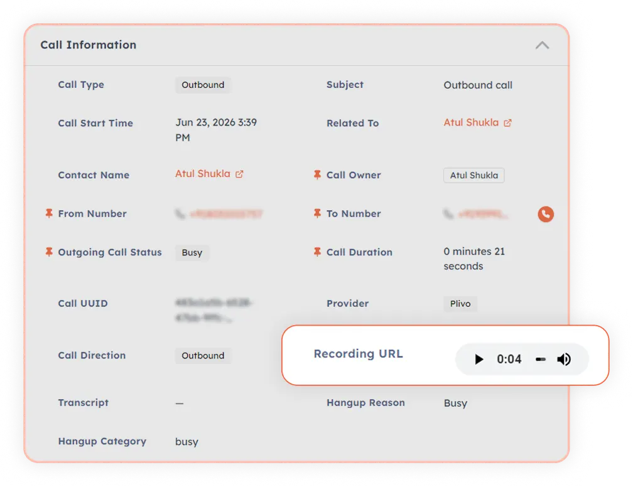633x487 pixels.
Task: Click the phone icon beside To Number value
Action: [x=448, y=214]
